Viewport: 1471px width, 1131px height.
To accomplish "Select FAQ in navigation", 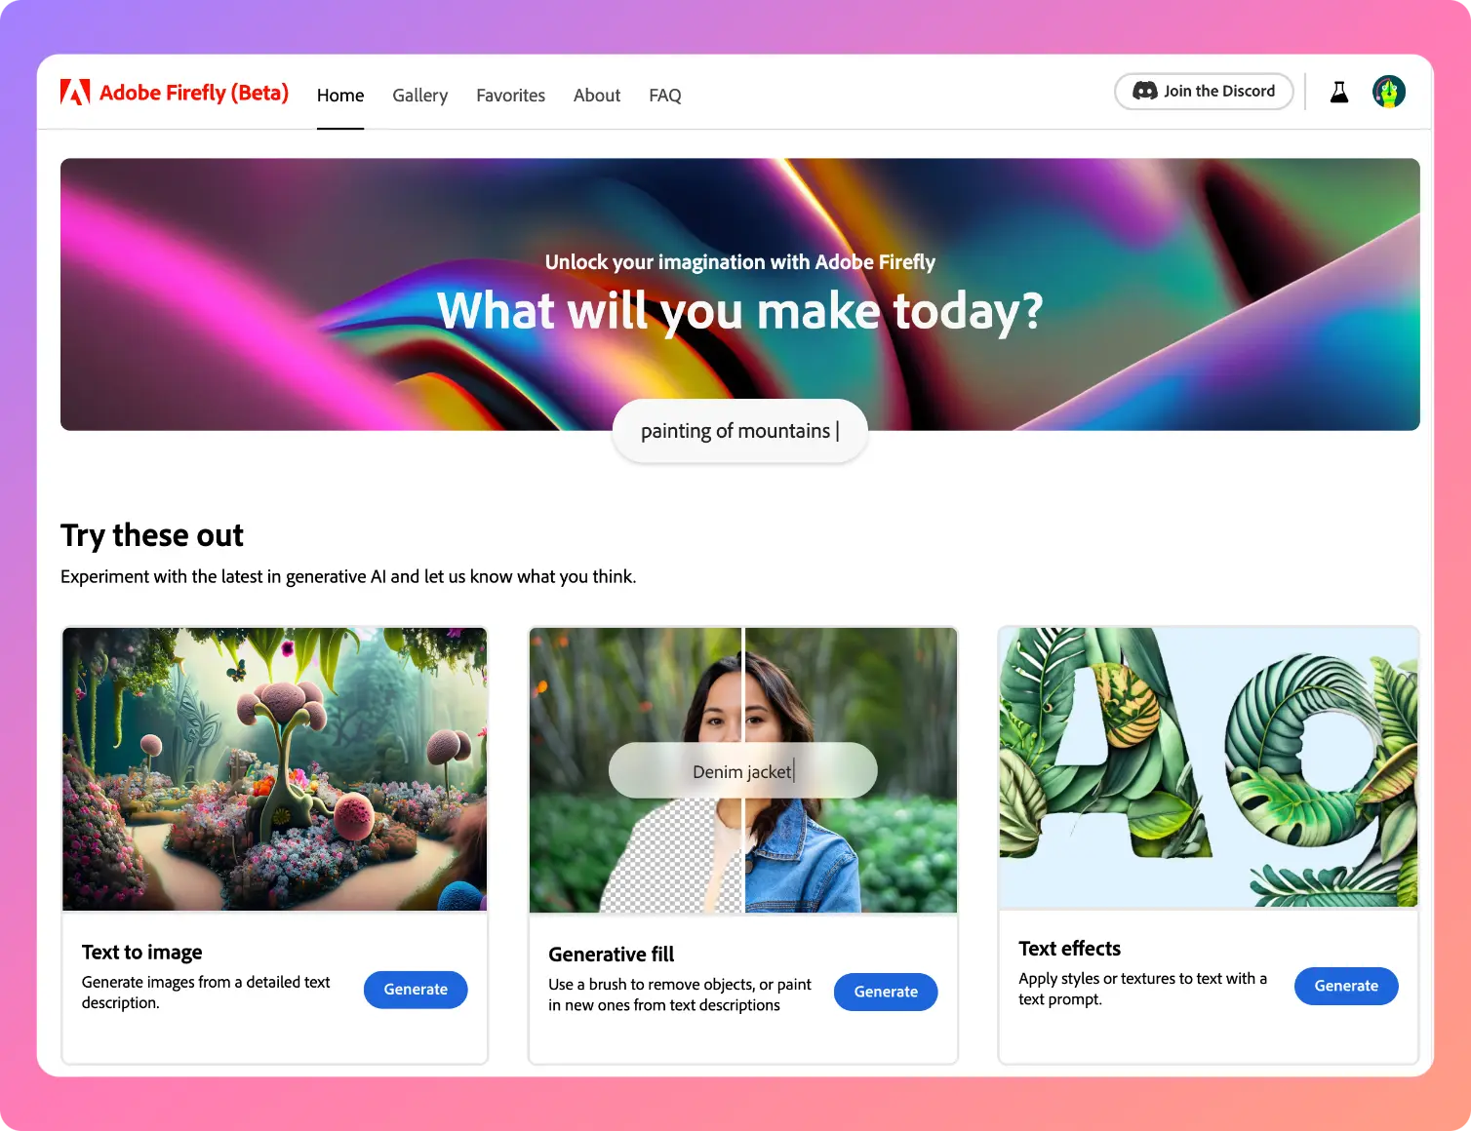I will point(665,96).
